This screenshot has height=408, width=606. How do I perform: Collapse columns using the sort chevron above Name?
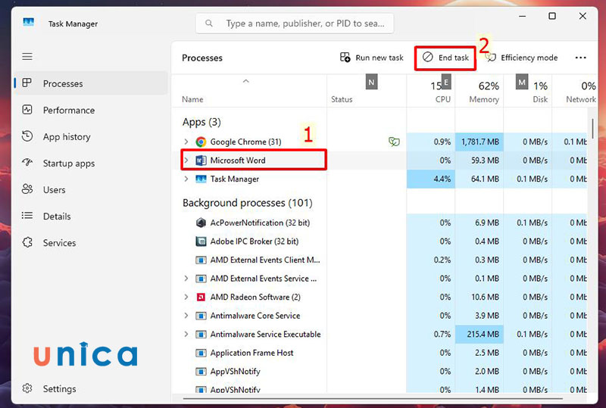[x=245, y=81]
